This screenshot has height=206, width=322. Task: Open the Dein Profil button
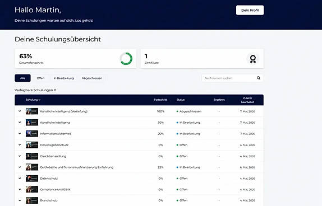250,10
